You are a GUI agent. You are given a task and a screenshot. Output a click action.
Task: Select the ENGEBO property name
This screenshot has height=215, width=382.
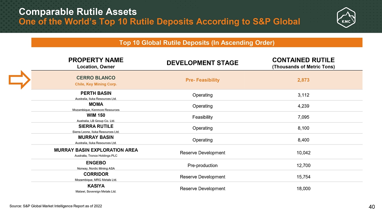[96, 163]
